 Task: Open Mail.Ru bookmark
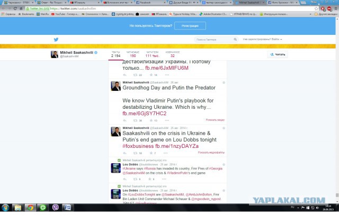coord(43,14)
